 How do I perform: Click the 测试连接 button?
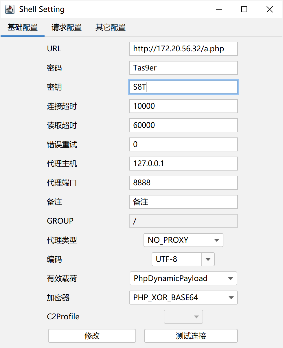coord(191,336)
